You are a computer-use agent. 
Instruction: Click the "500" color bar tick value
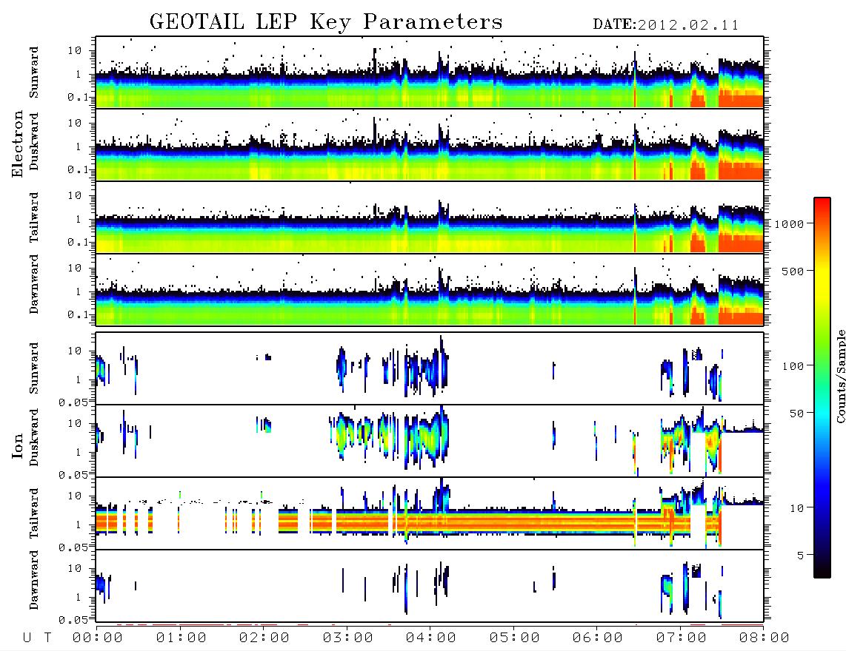[793, 271]
